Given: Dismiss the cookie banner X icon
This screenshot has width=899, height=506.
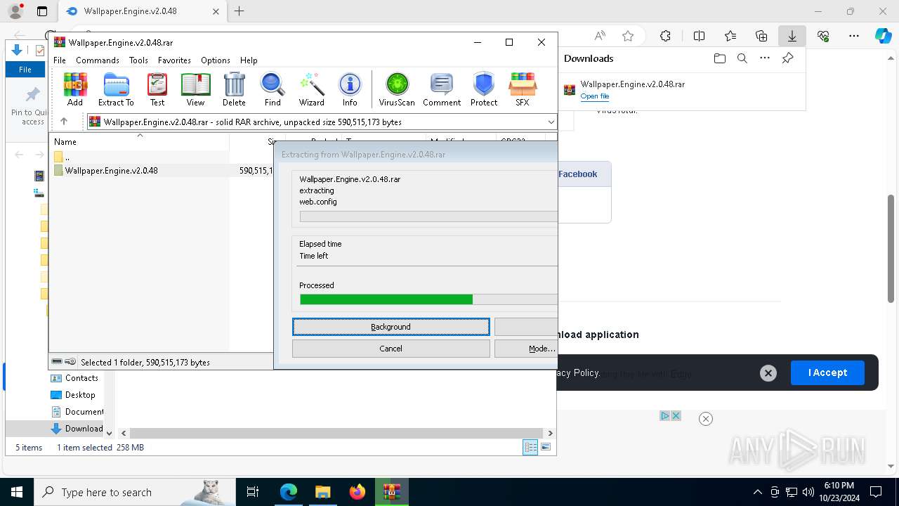Looking at the screenshot, I should pos(768,373).
